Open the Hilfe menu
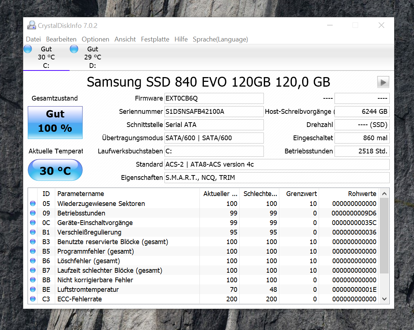Viewport: 414px width, 330px height. [181, 39]
